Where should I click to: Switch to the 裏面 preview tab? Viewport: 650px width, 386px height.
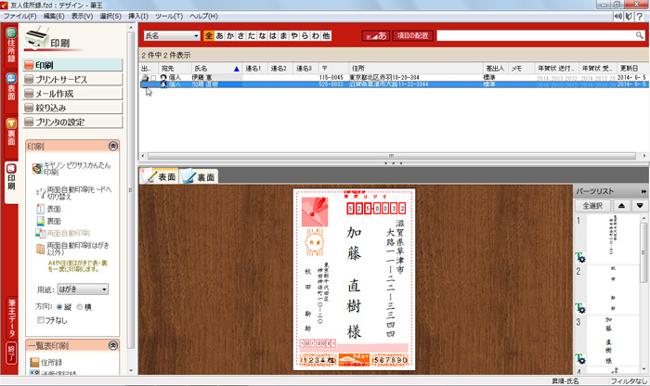click(x=199, y=176)
